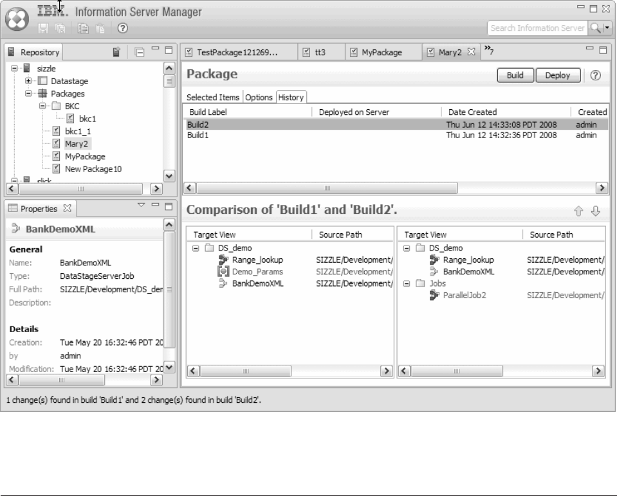617x496 pixels.
Task: Select MyPackage in the Repository tree
Action: tap(85, 156)
